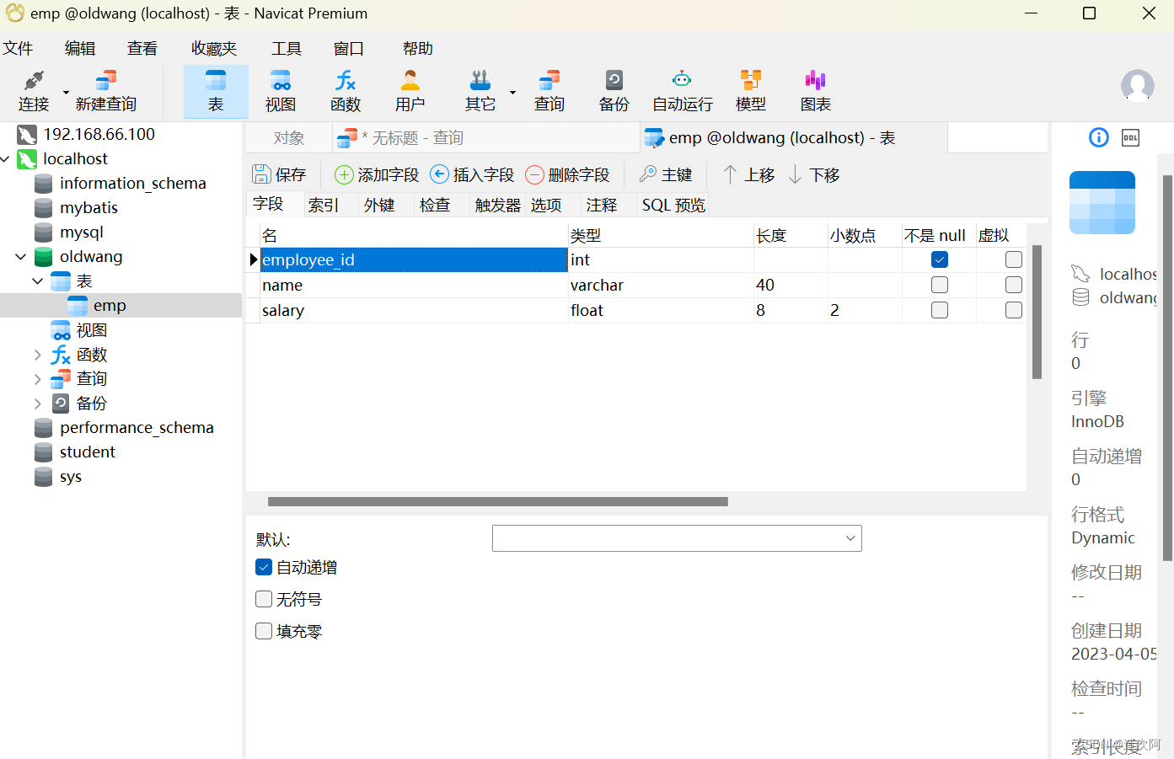The image size is (1174, 759).
Task: Show the DDL panel icon
Action: (1131, 137)
